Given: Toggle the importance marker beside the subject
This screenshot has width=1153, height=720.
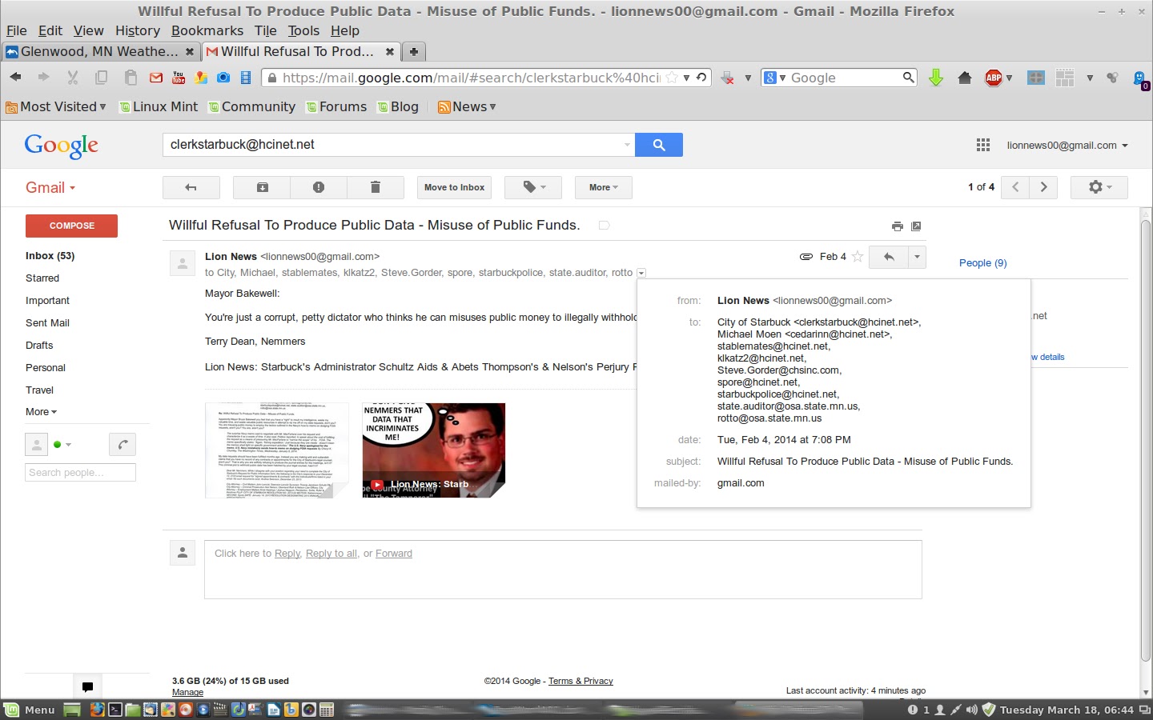Looking at the screenshot, I should (605, 226).
